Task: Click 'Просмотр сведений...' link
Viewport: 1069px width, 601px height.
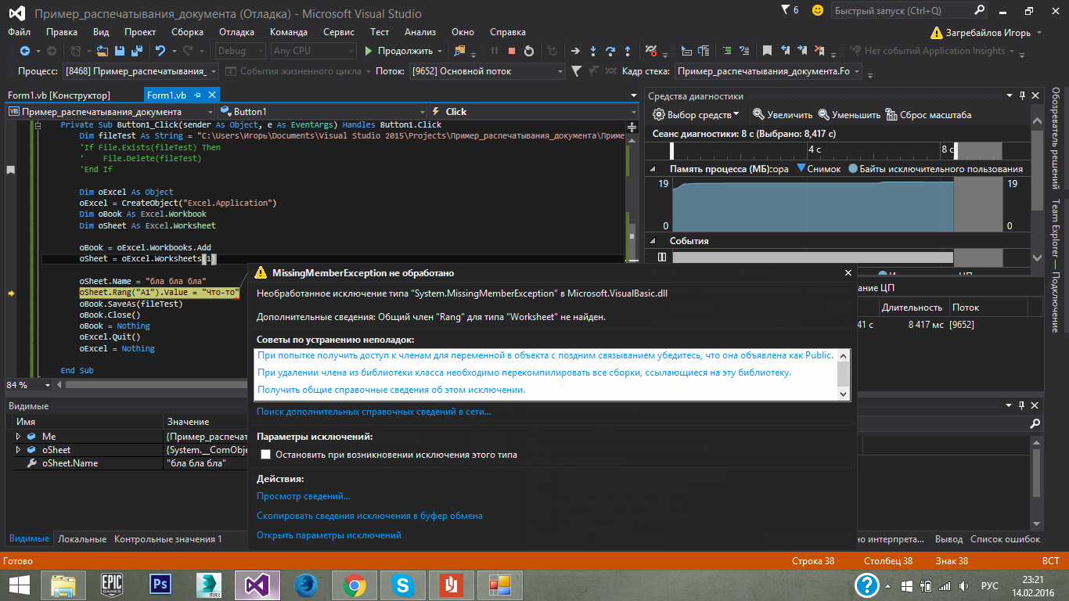Action: (x=304, y=496)
